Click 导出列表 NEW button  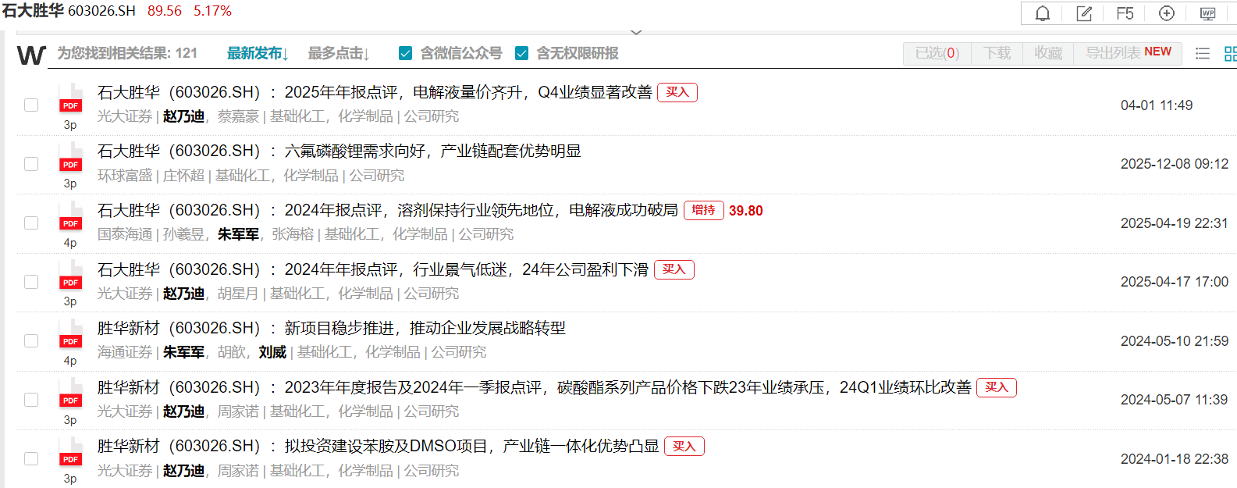[x=1129, y=53]
